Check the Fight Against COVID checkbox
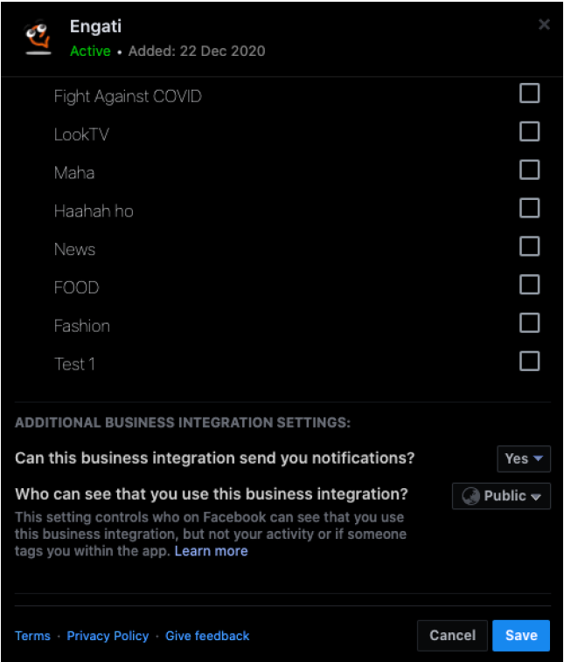 pyautogui.click(x=529, y=93)
